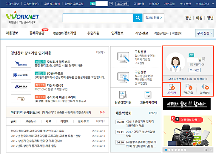Click the magnifier search button
216x154 pixels.
click(138, 18)
